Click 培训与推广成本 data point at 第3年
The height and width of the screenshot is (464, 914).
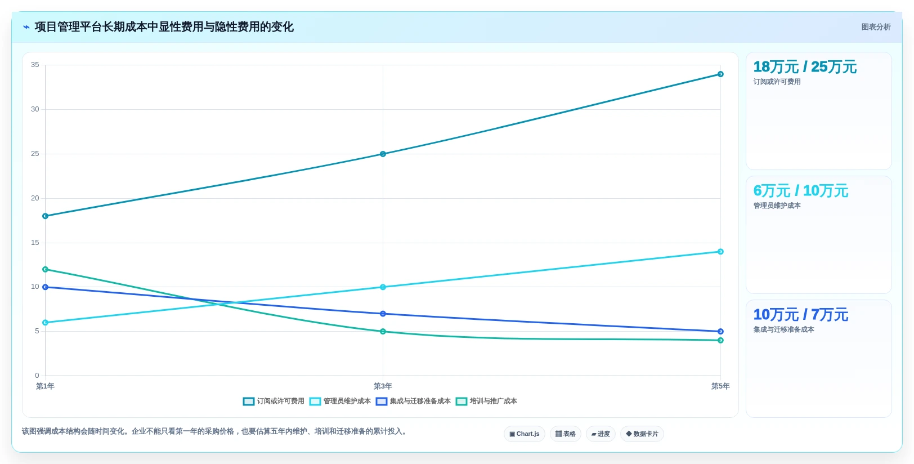pos(383,332)
